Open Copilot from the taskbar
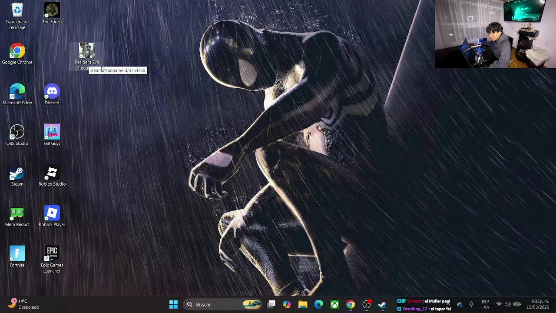 coord(287,304)
